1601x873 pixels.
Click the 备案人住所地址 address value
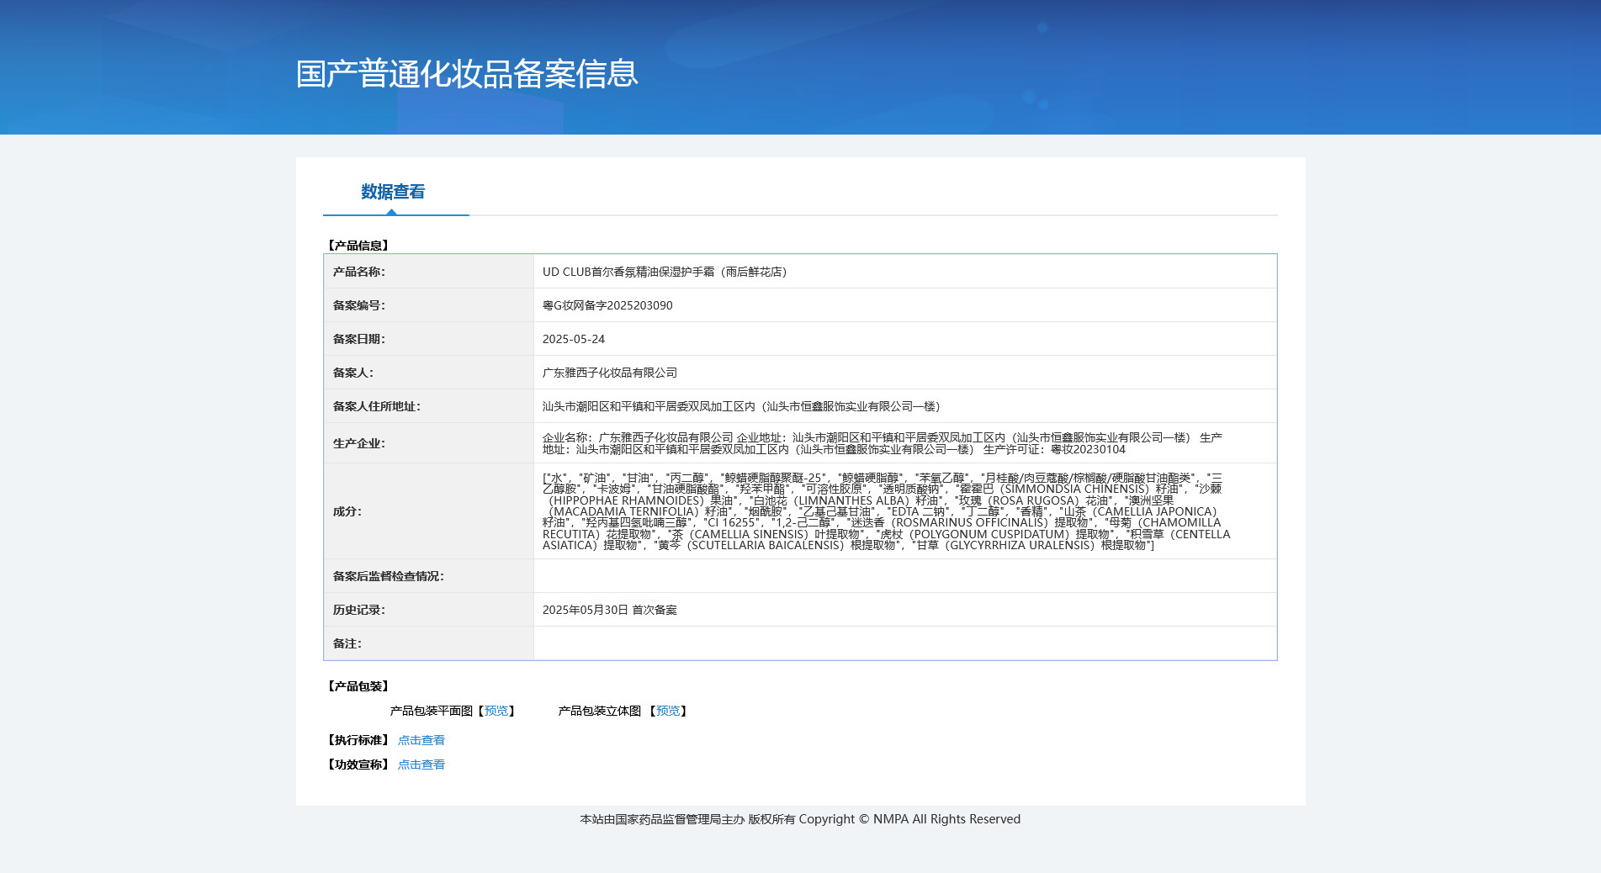click(x=740, y=406)
